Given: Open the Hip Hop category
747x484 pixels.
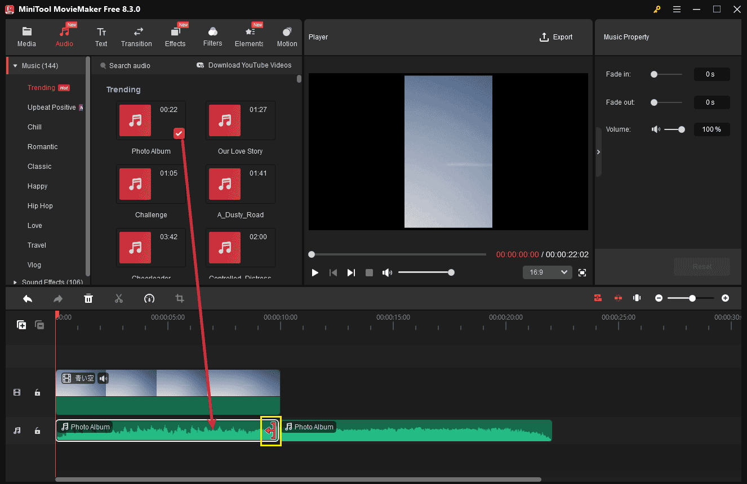Looking at the screenshot, I should coord(40,206).
